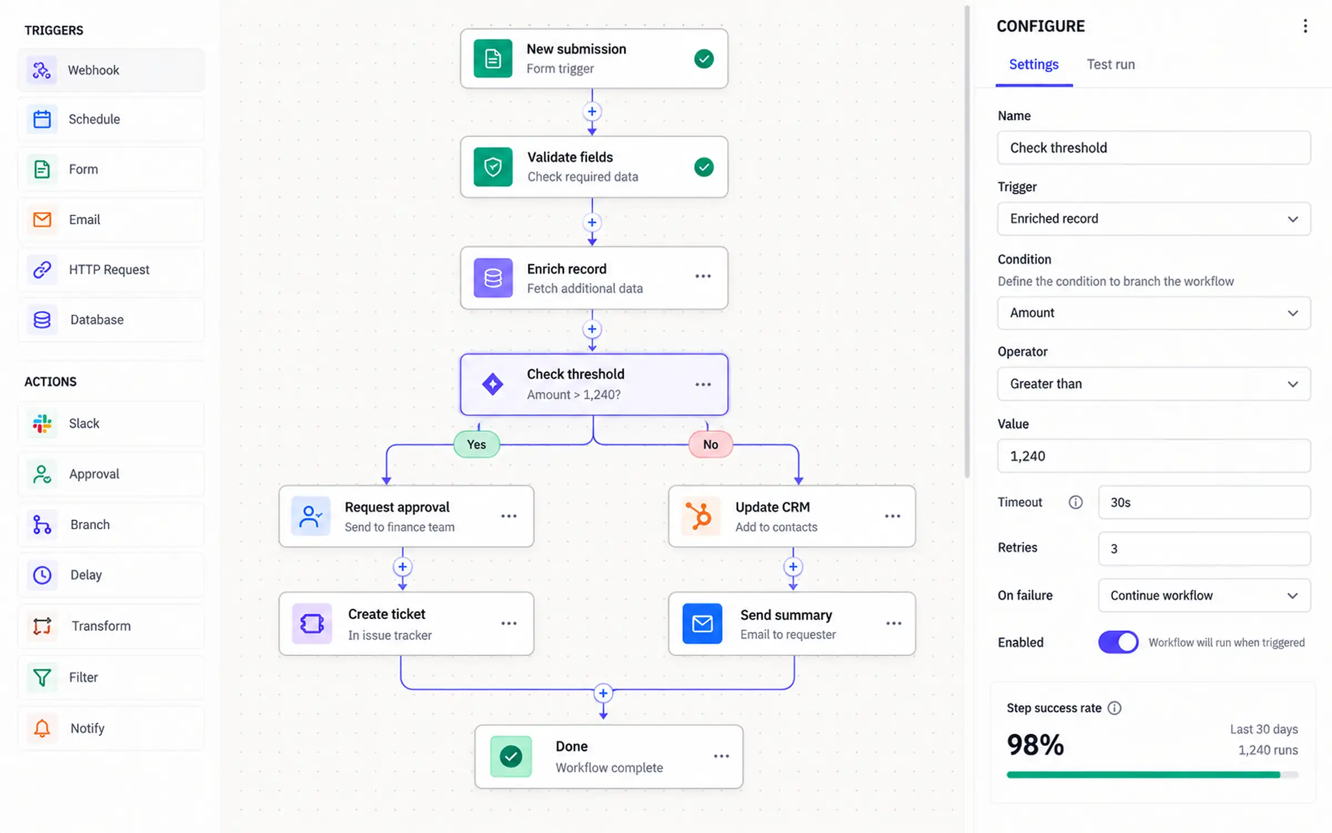Click the Form trigger document icon
The image size is (1332, 833).
coord(42,169)
